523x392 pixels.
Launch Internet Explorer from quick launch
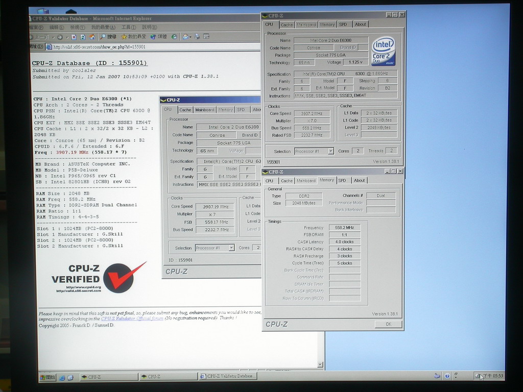pos(62,378)
